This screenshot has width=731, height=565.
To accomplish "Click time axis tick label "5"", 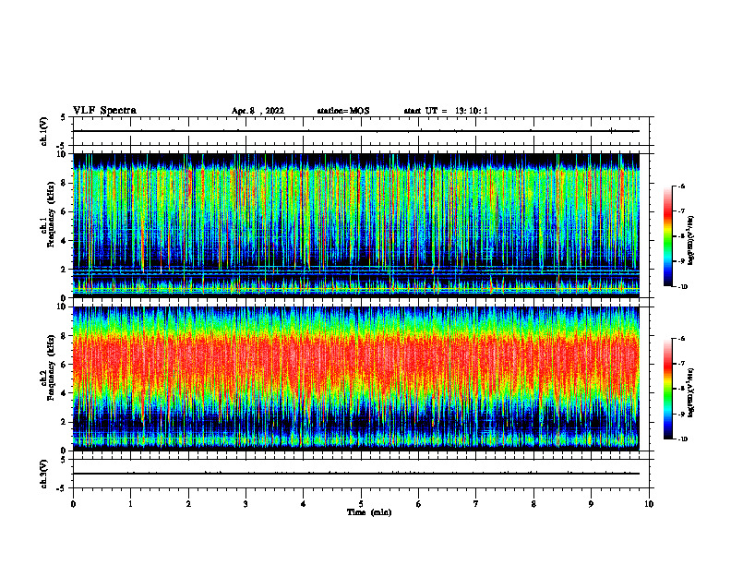I will click(x=361, y=504).
